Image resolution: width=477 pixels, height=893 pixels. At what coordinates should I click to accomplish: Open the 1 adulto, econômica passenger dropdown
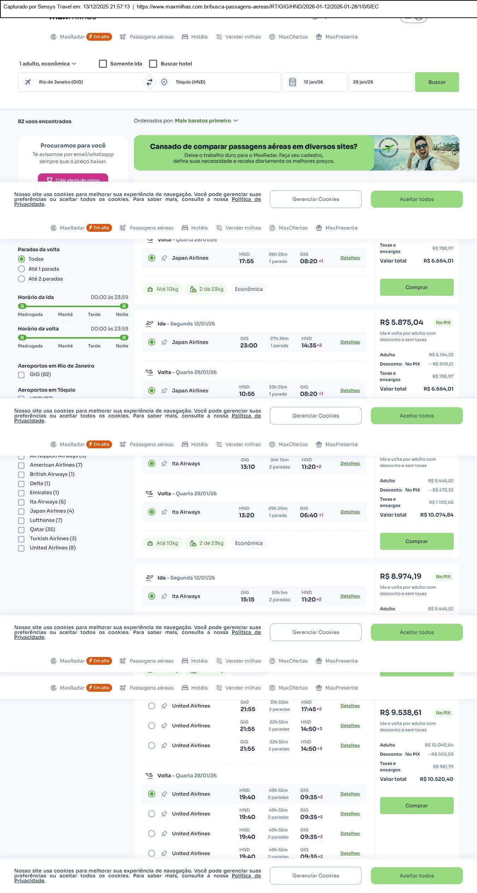point(48,64)
